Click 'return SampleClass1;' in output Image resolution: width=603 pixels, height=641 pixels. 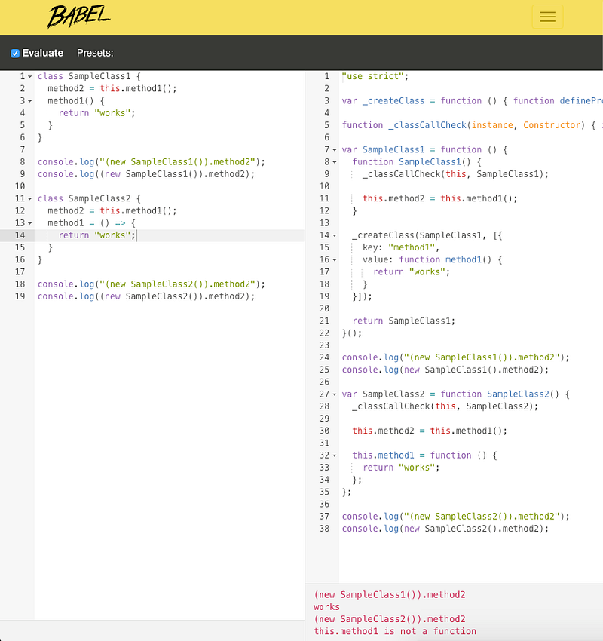404,321
